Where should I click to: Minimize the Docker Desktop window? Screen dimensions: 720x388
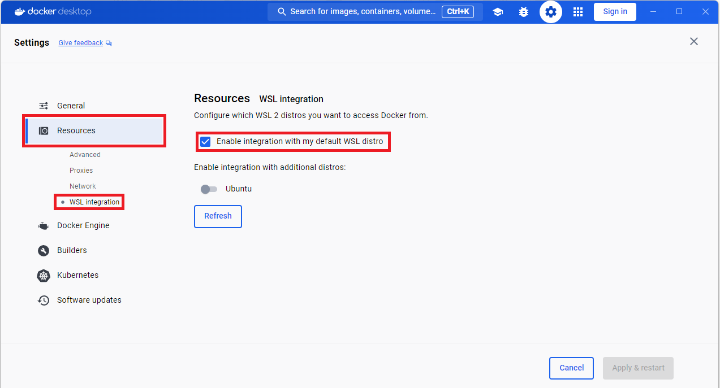click(x=653, y=12)
